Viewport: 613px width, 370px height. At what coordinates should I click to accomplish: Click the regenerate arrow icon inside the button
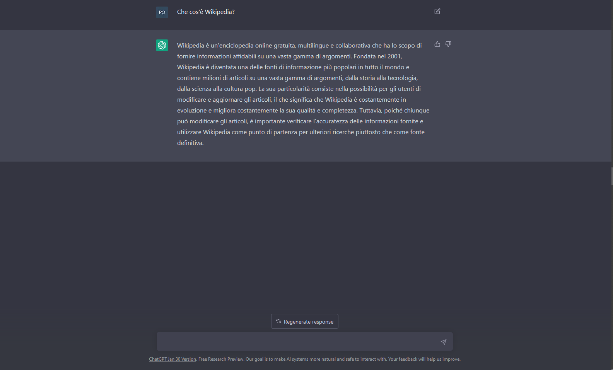coord(278,321)
